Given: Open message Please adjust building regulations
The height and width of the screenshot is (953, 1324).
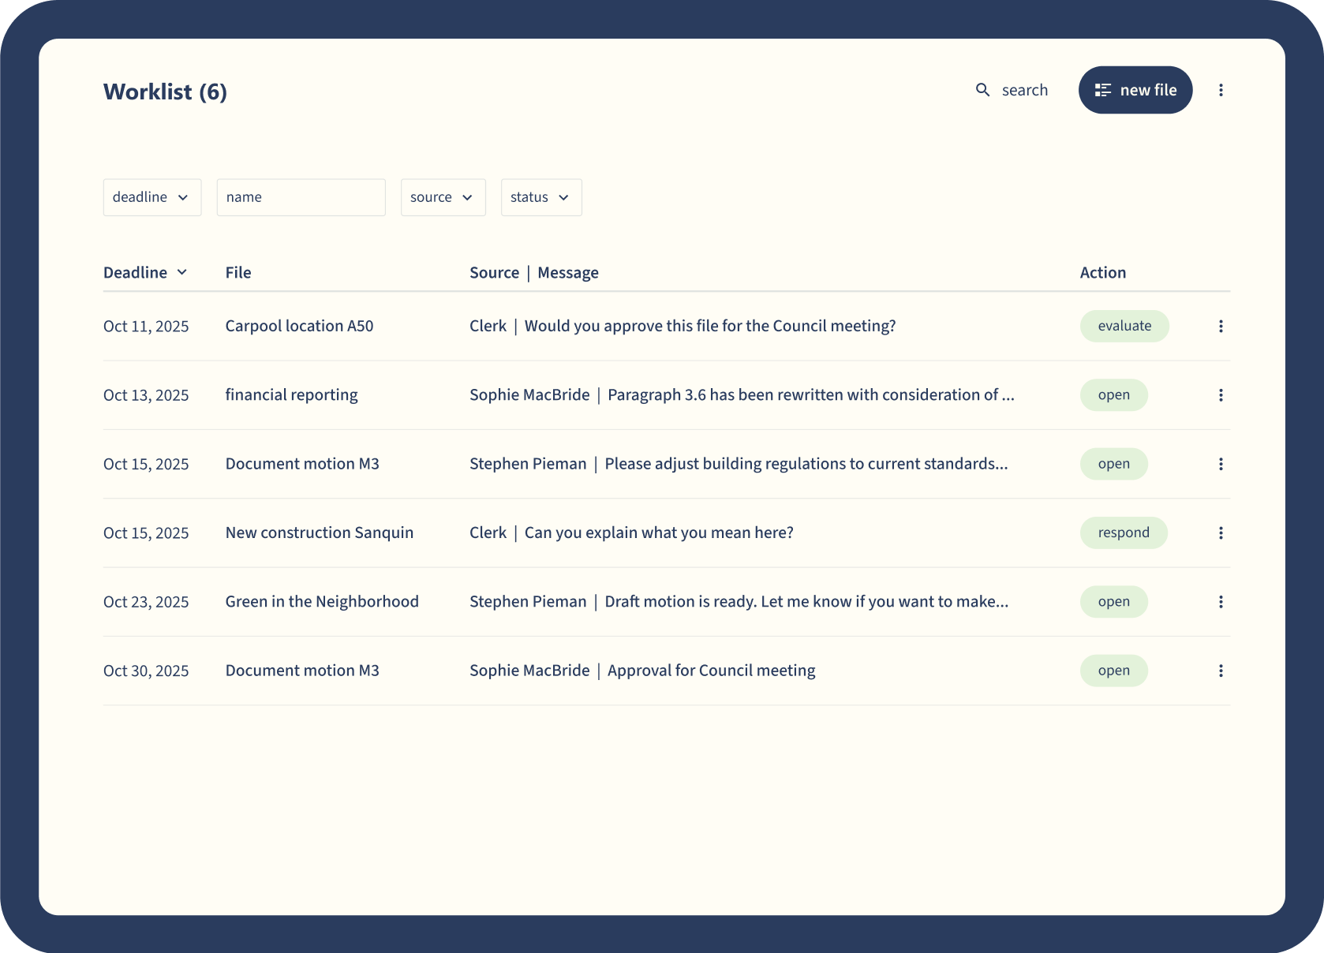Looking at the screenshot, I should coord(806,464).
